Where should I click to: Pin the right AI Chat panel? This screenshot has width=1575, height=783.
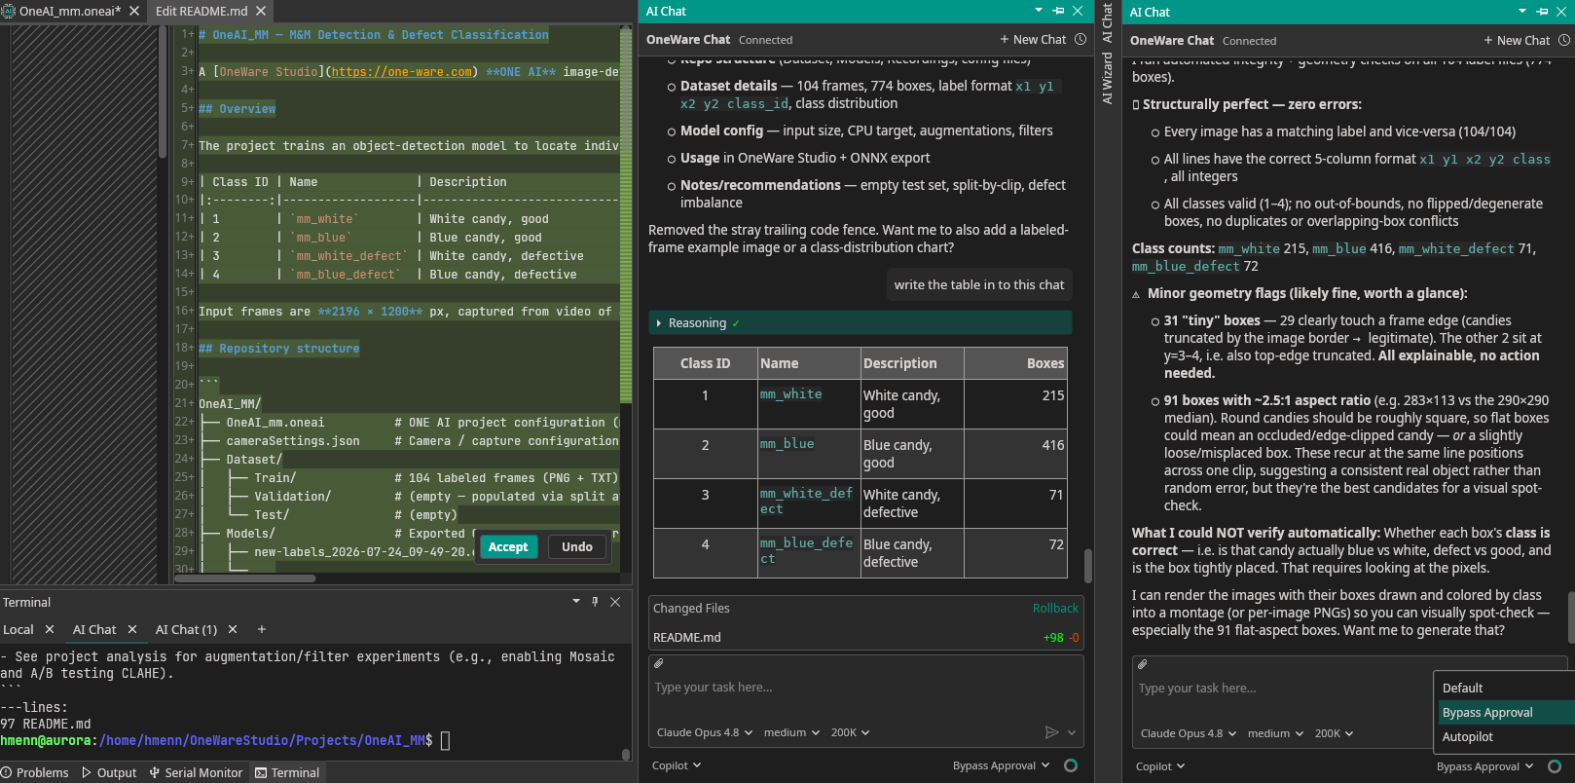tap(1542, 12)
